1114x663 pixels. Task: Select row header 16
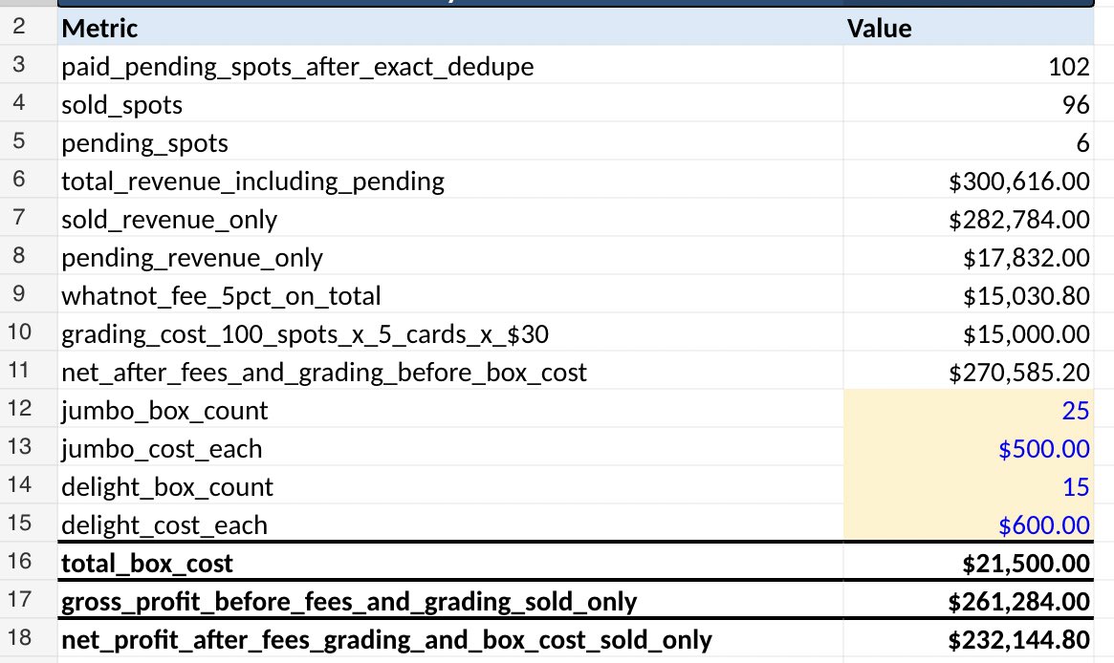29,563
